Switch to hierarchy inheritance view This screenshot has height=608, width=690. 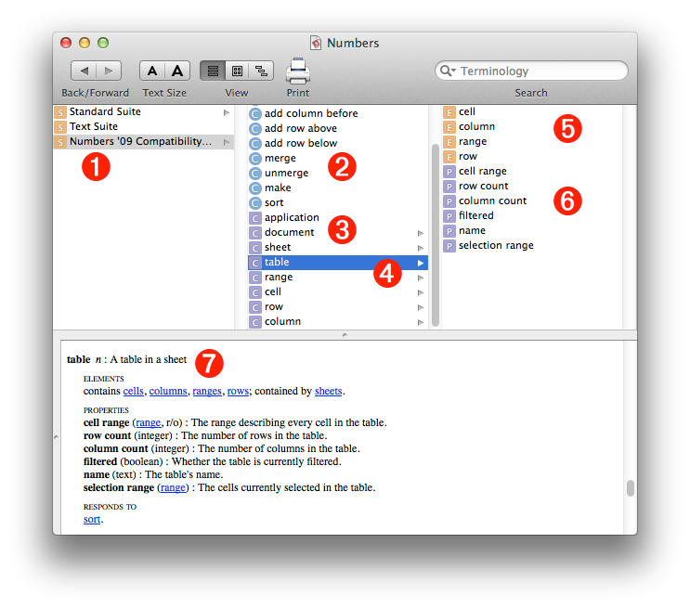click(x=261, y=71)
